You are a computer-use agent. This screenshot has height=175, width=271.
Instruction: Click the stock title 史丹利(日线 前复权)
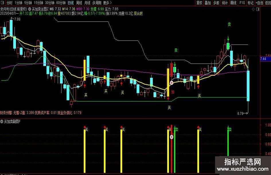point(14,9)
